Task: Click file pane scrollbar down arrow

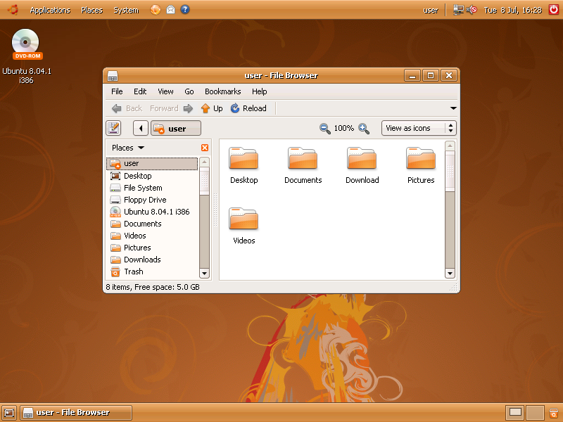Action: (450, 274)
